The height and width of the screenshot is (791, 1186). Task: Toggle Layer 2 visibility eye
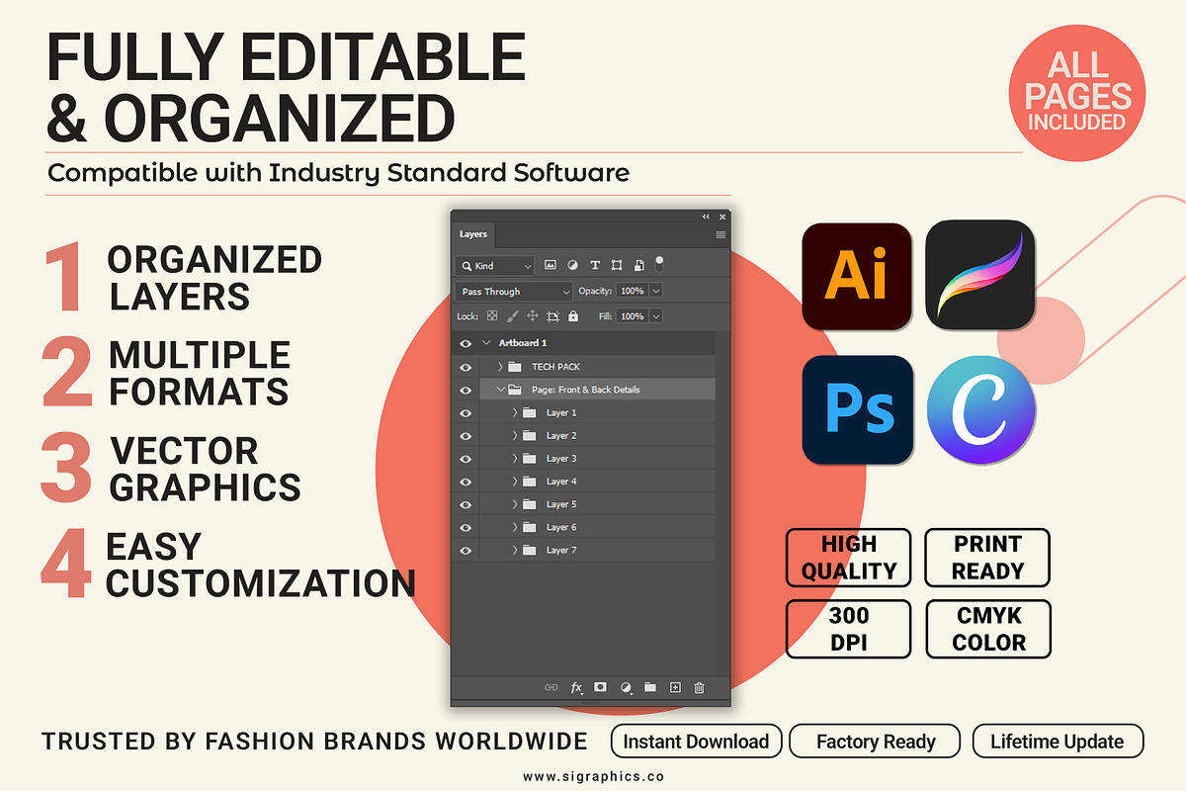466,435
